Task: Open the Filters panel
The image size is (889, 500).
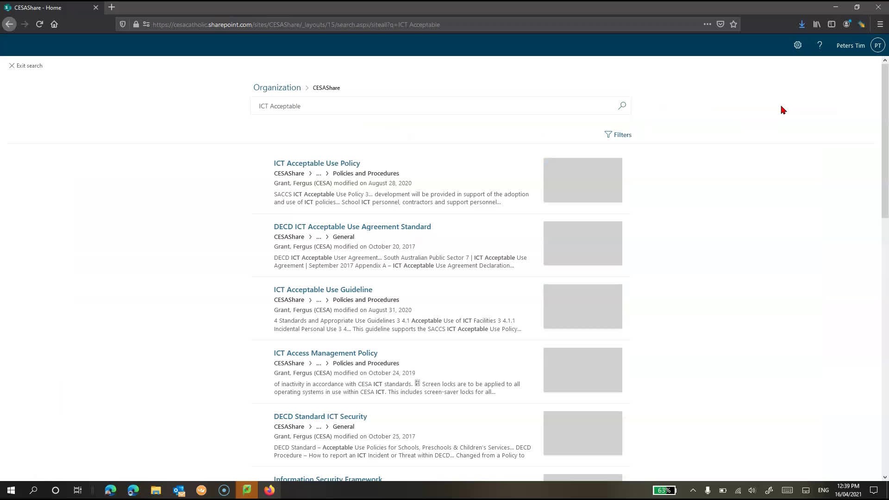Action: click(618, 135)
